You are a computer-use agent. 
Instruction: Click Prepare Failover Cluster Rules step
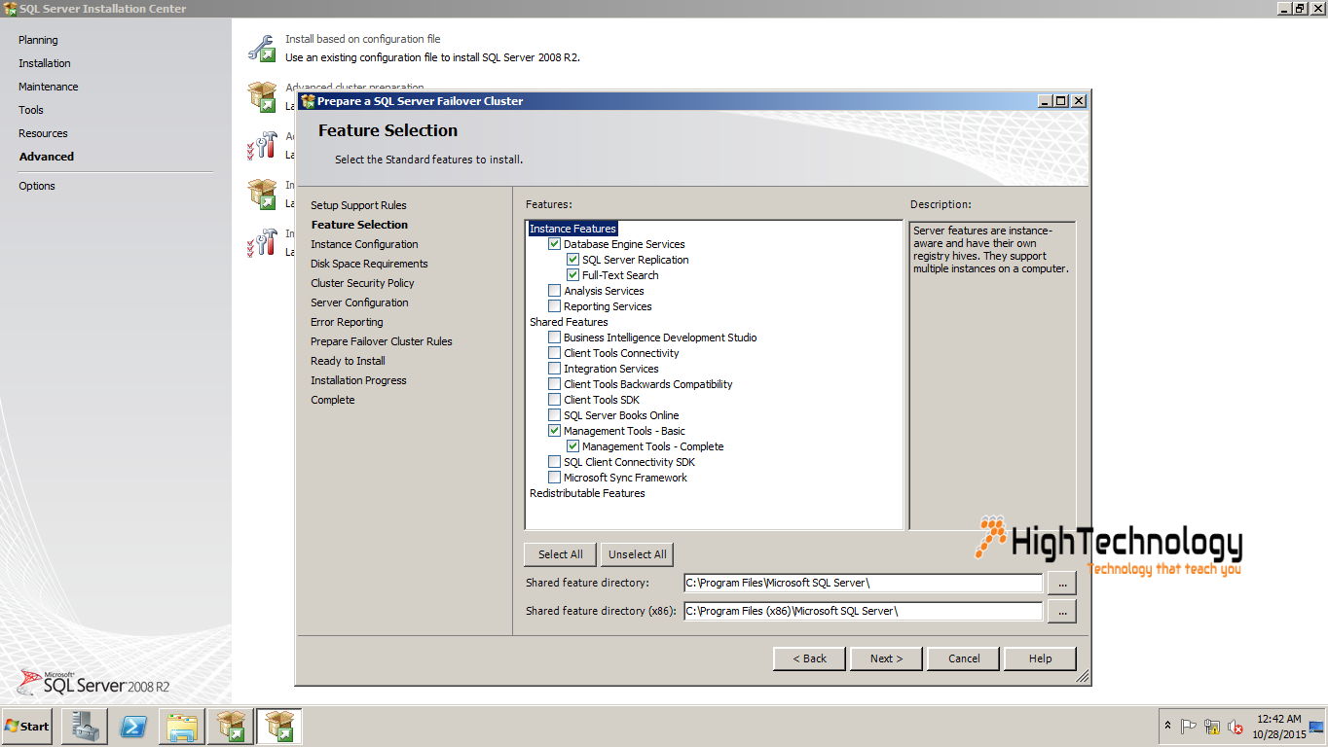coord(382,341)
